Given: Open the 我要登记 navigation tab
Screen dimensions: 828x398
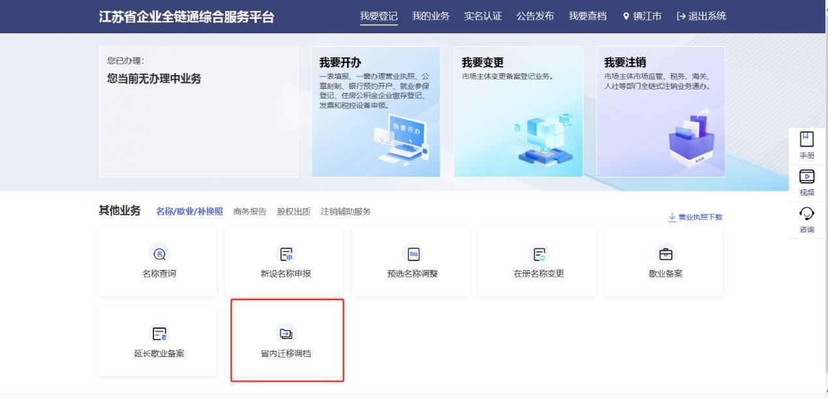Looking at the screenshot, I should (378, 16).
